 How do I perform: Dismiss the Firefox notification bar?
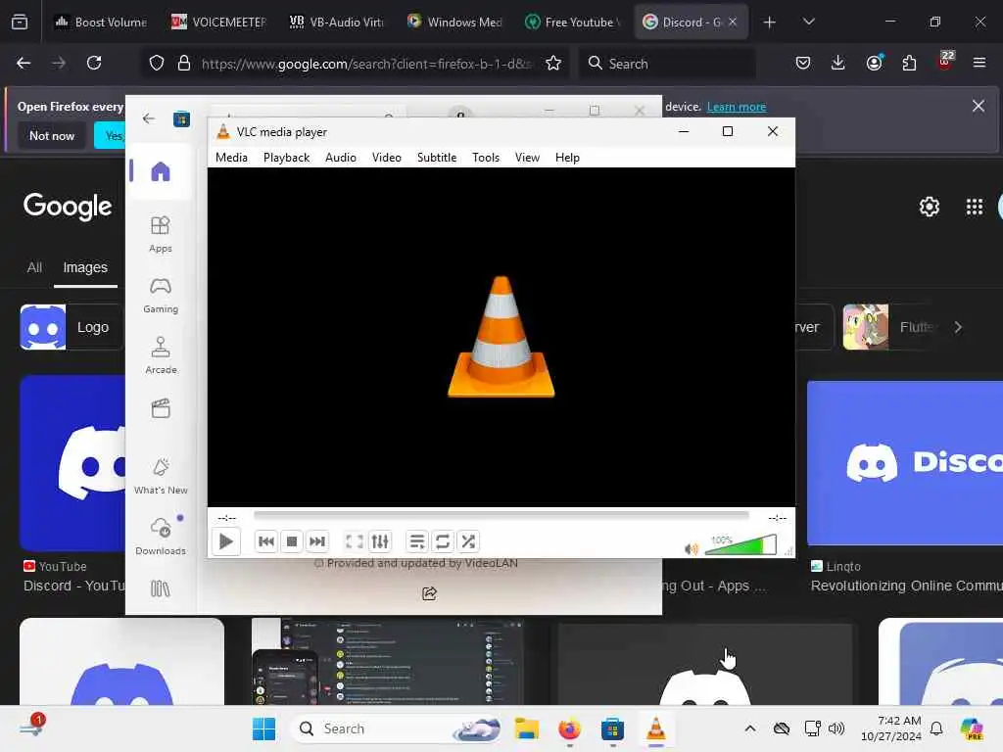[x=979, y=106]
